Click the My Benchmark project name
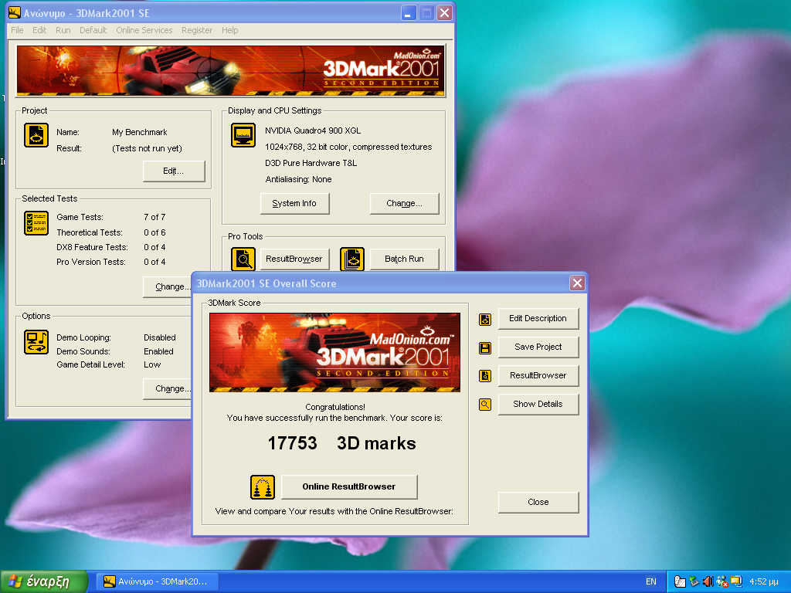This screenshot has width=791, height=593. [x=139, y=132]
